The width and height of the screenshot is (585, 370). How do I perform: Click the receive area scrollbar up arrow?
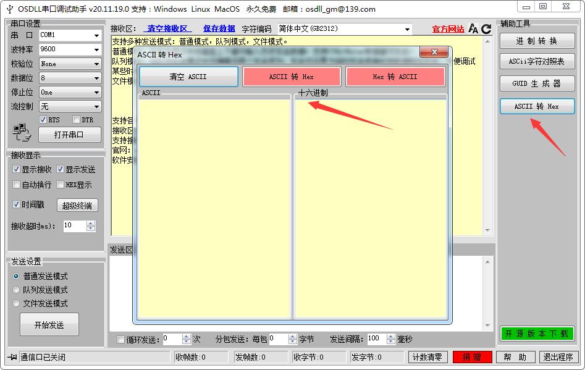(x=487, y=41)
